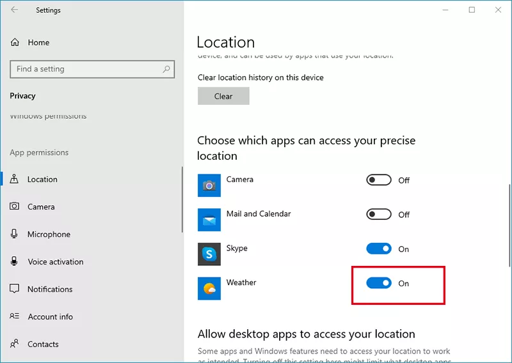Click the Weather app name label
Image resolution: width=512 pixels, height=363 pixels.
[x=241, y=282]
